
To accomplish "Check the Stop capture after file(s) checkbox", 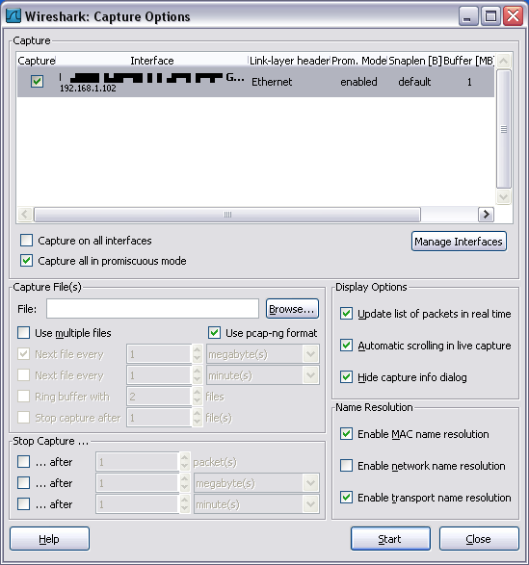I will click(x=24, y=418).
